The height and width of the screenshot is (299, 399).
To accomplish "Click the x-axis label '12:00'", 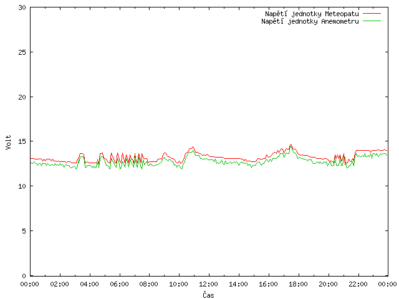I will [x=208, y=284].
